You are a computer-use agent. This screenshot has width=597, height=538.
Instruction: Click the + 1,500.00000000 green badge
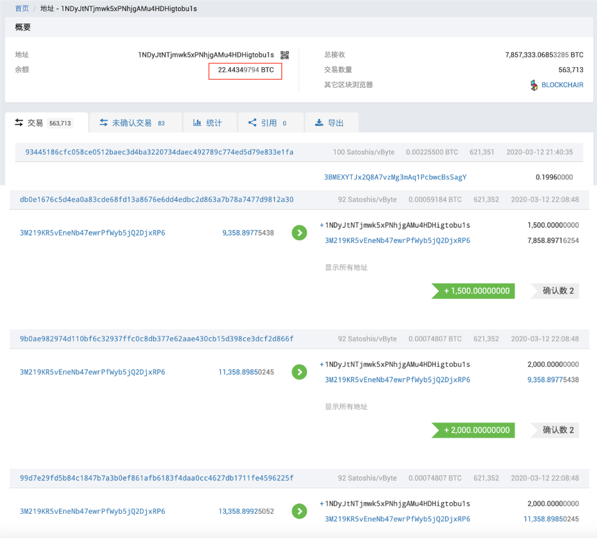473,291
